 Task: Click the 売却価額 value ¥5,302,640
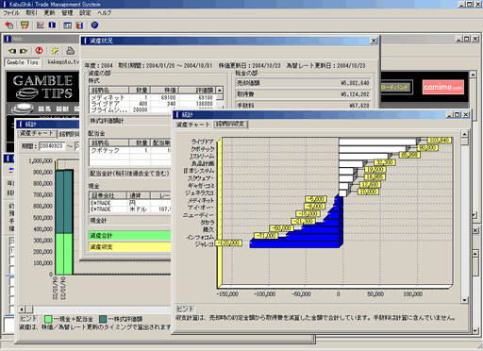[355, 83]
